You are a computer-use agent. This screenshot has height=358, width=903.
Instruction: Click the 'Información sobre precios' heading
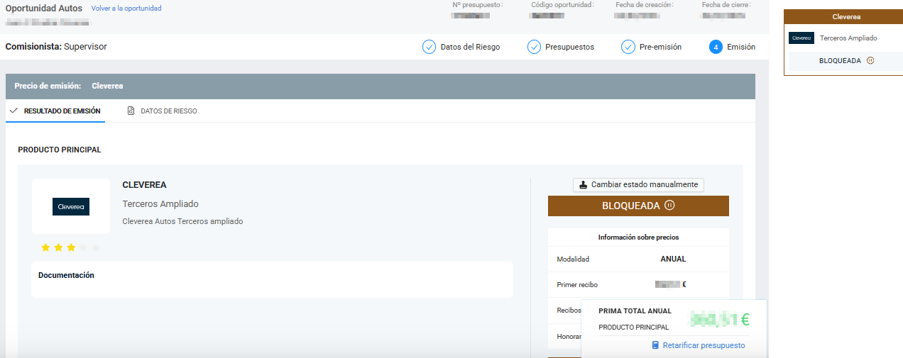pyautogui.click(x=638, y=237)
